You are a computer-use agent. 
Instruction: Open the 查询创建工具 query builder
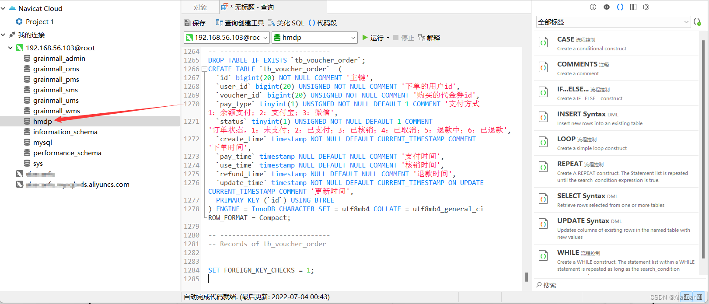click(240, 23)
